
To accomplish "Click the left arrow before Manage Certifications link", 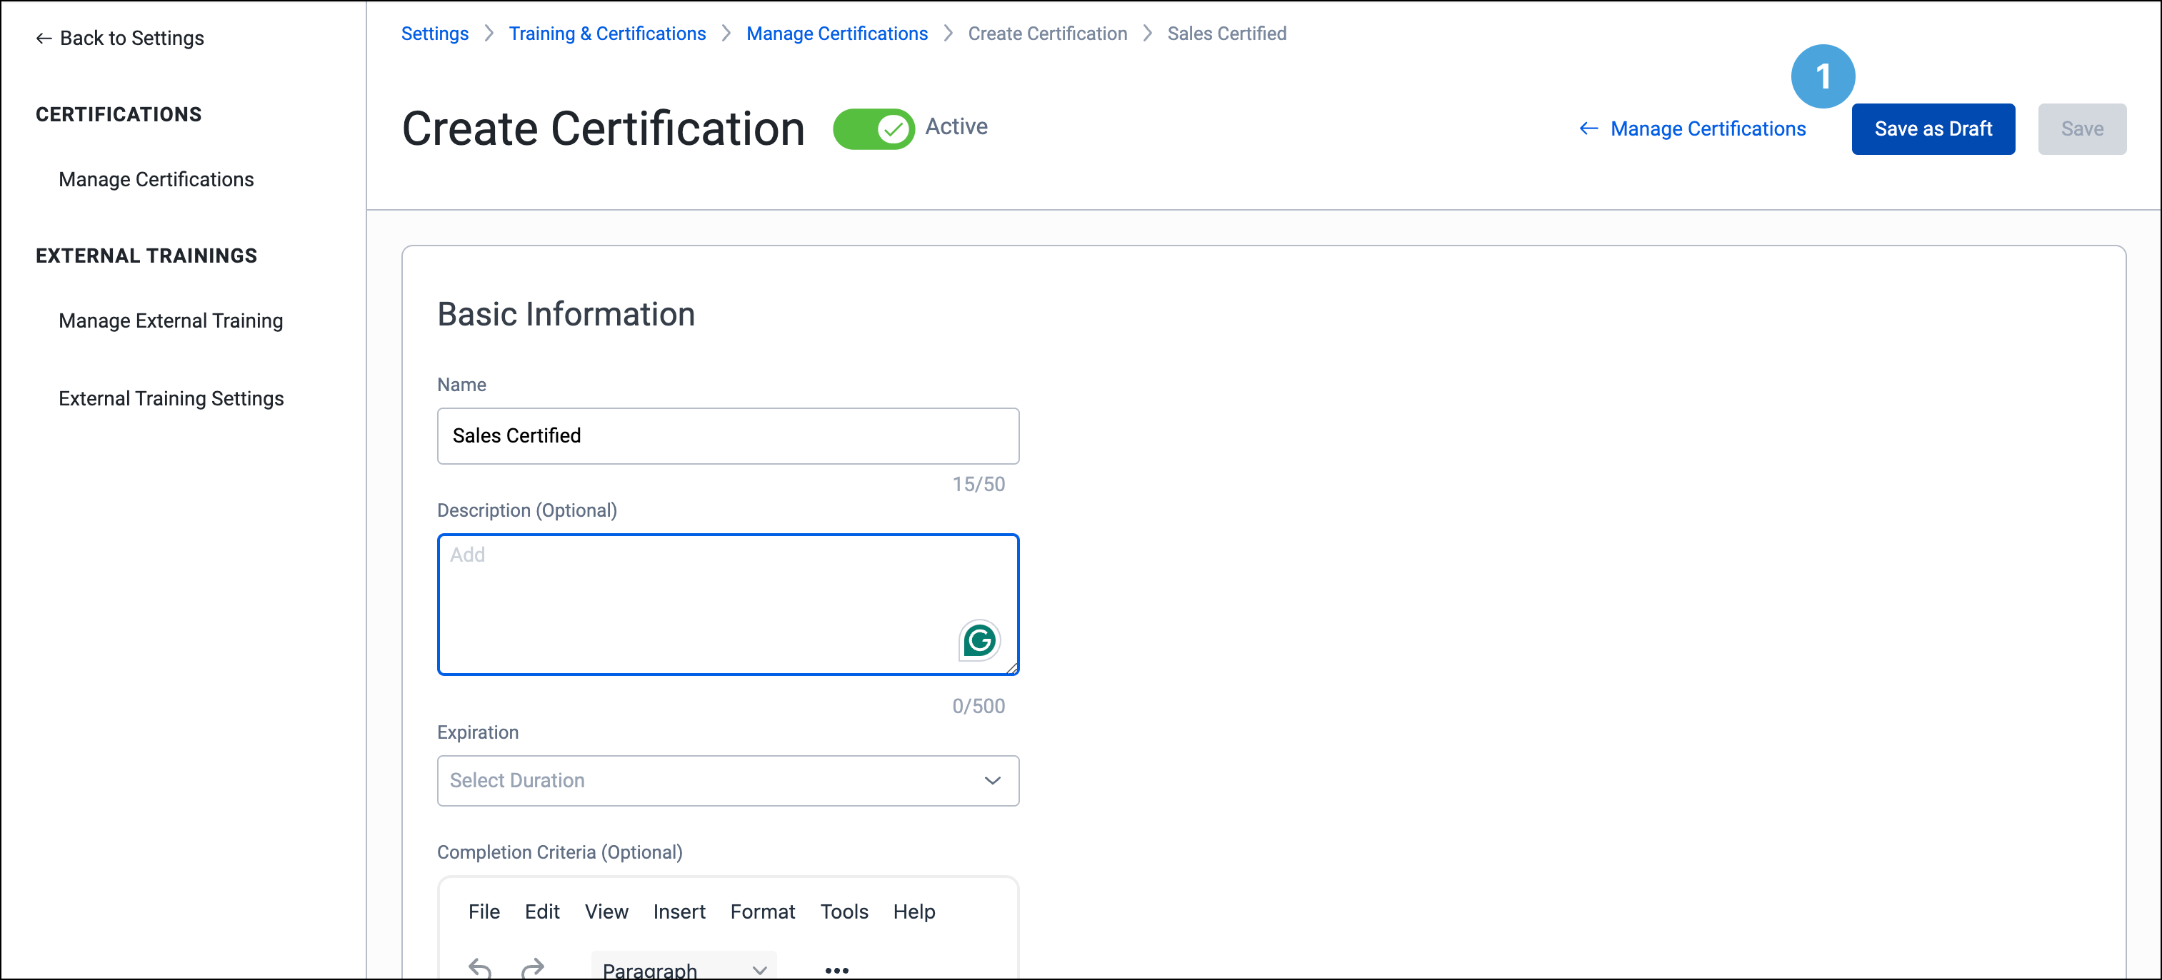I will [1588, 128].
